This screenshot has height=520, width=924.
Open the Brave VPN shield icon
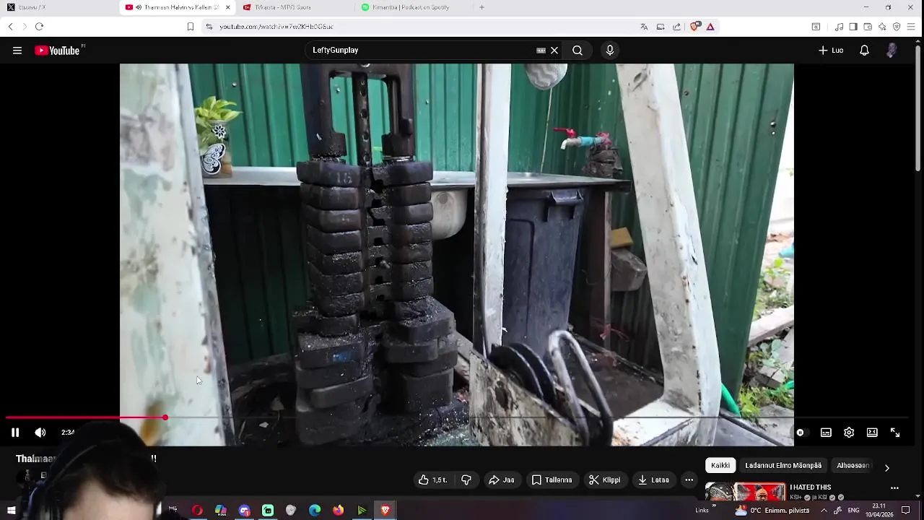(x=897, y=27)
